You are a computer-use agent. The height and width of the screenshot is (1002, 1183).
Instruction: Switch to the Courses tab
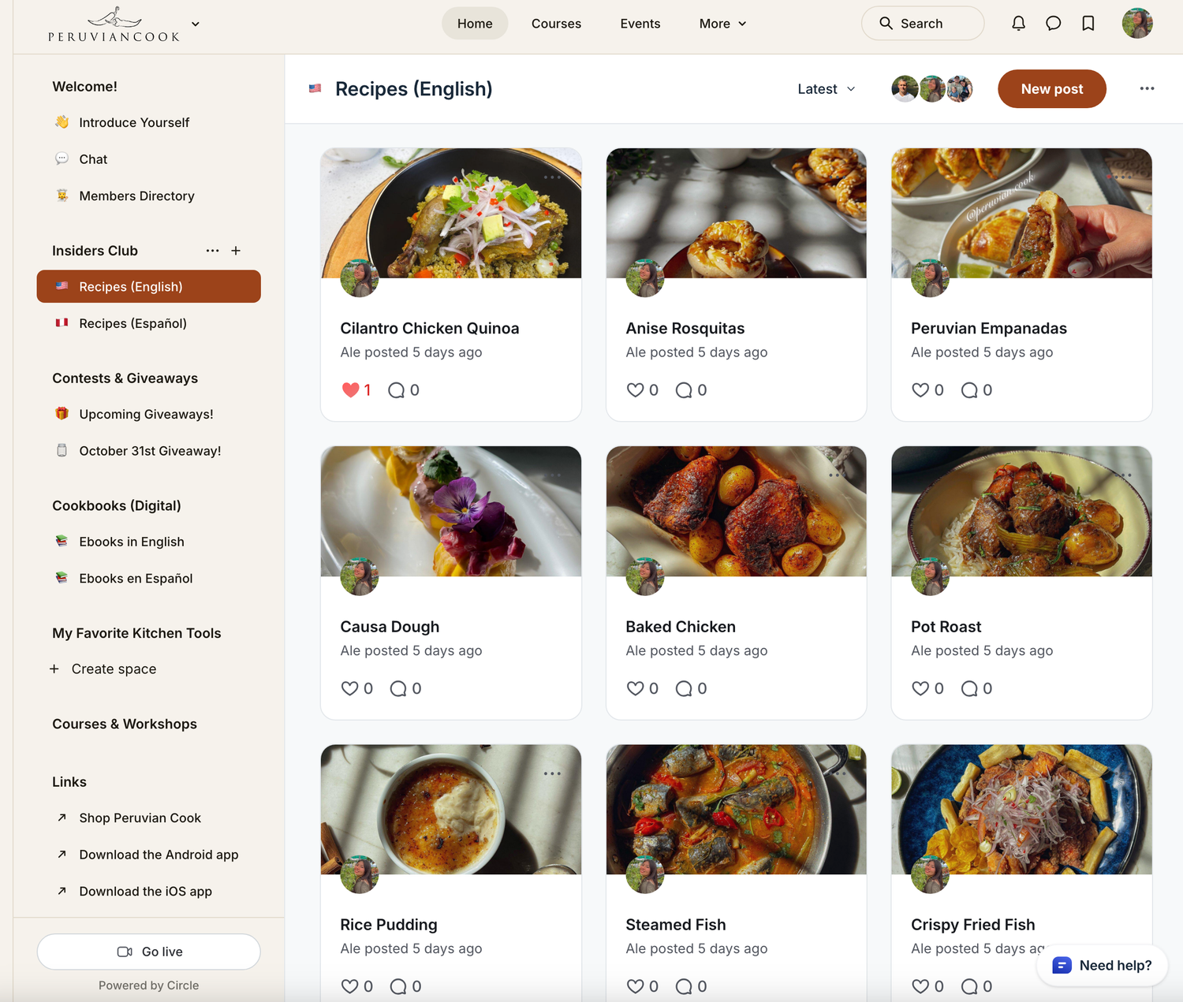tap(556, 24)
